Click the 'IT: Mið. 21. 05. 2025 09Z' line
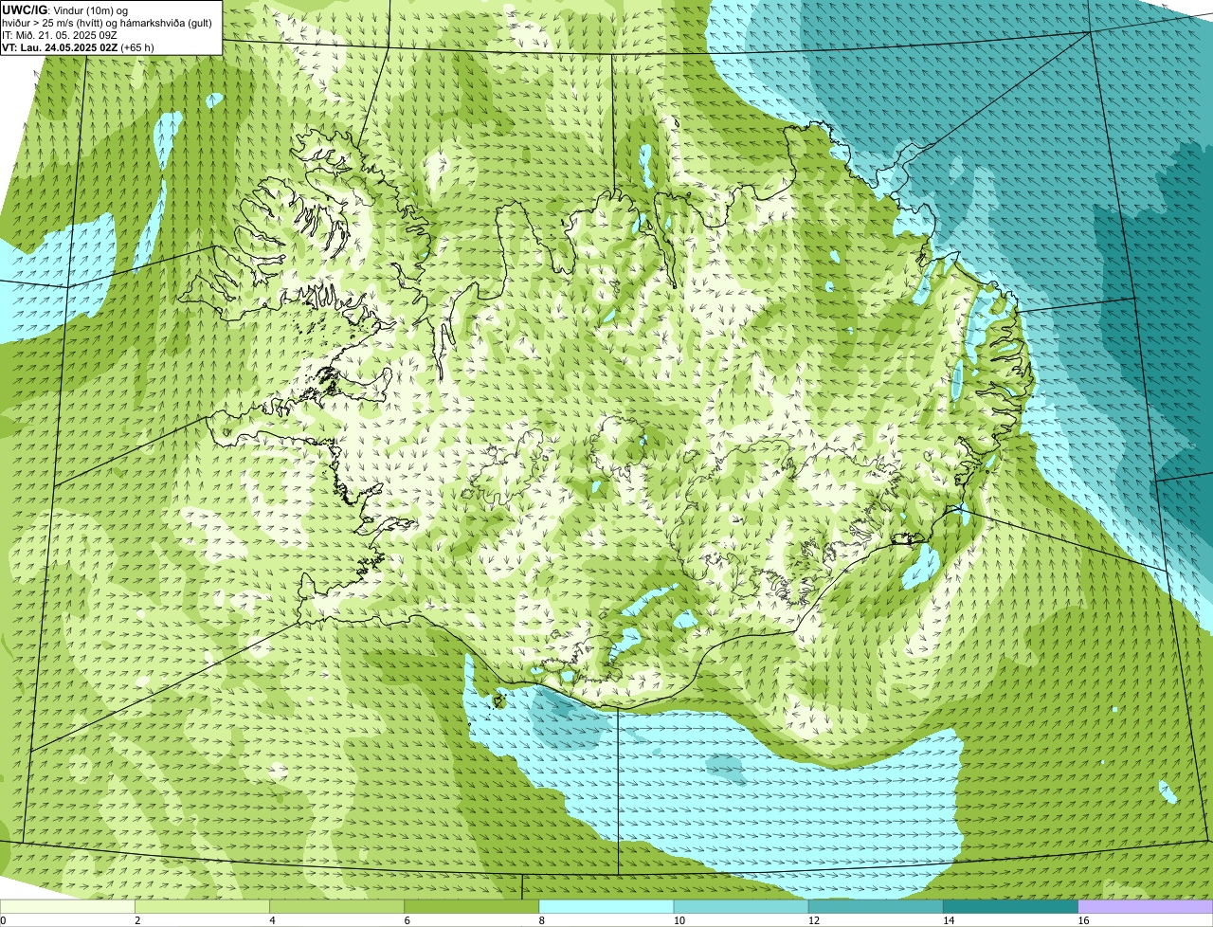1213x927 pixels. (x=60, y=35)
